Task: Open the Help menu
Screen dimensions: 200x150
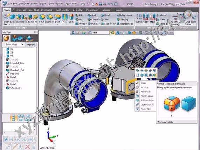Action: click(x=83, y=4)
